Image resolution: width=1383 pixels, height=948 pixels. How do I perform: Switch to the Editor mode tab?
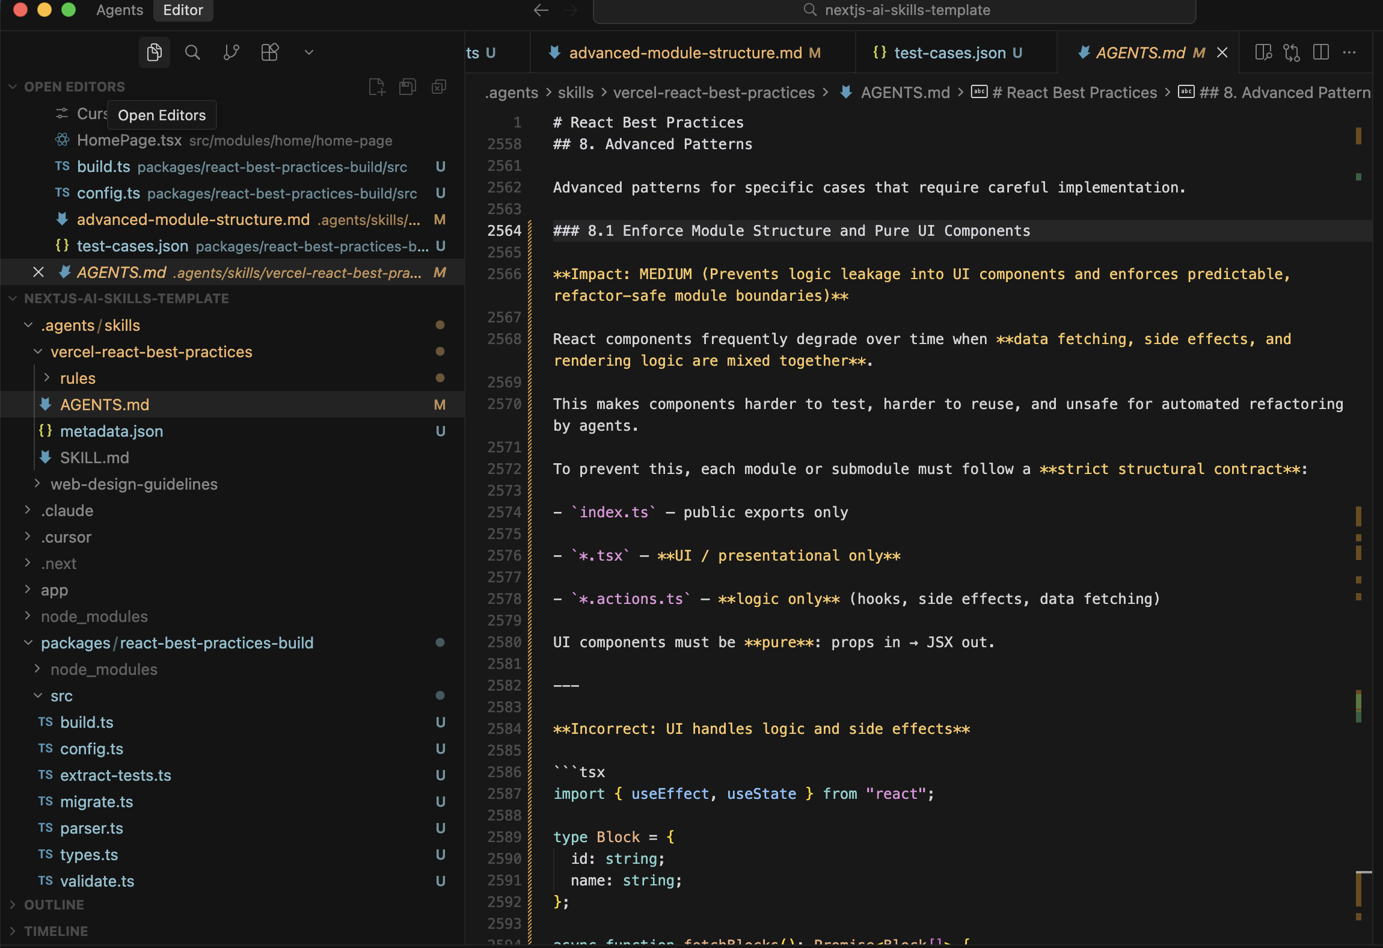point(183,10)
